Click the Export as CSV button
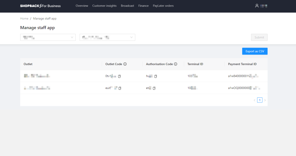The image size is (296, 156). click(x=255, y=51)
